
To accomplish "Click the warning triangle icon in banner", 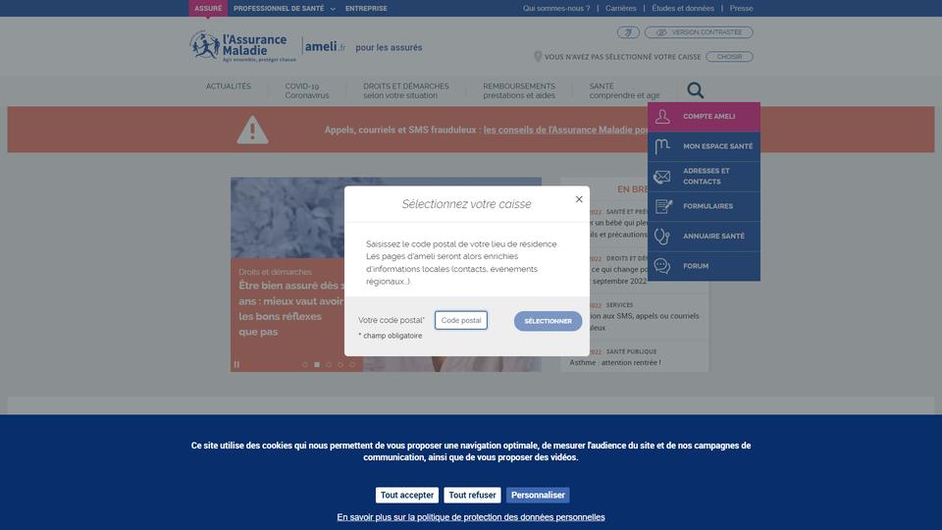I will click(x=252, y=130).
